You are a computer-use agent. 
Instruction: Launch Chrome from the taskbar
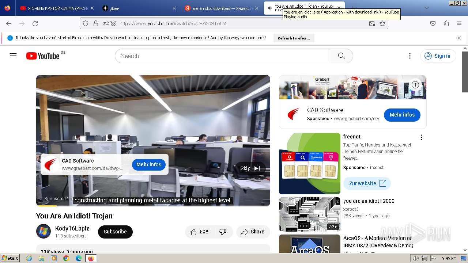(x=66, y=258)
